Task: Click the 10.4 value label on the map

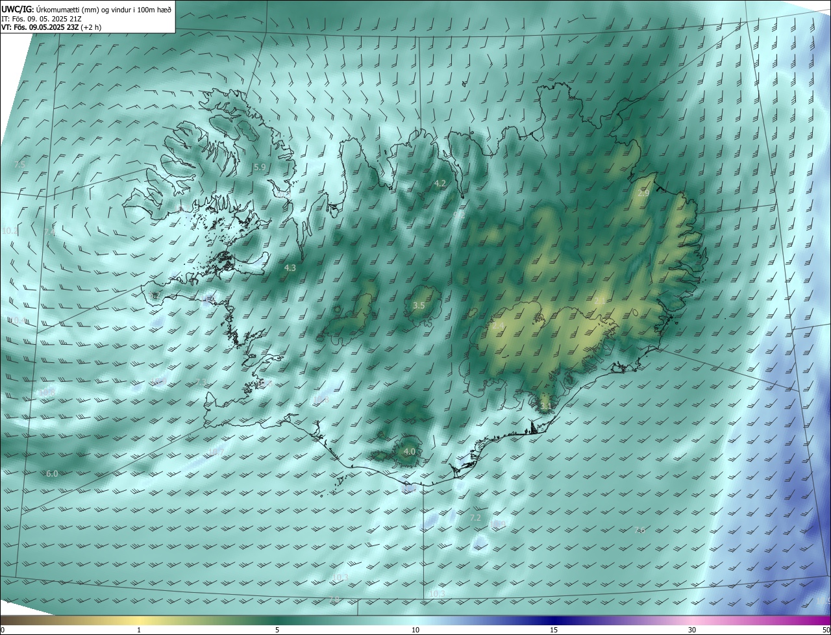Action: (x=18, y=321)
